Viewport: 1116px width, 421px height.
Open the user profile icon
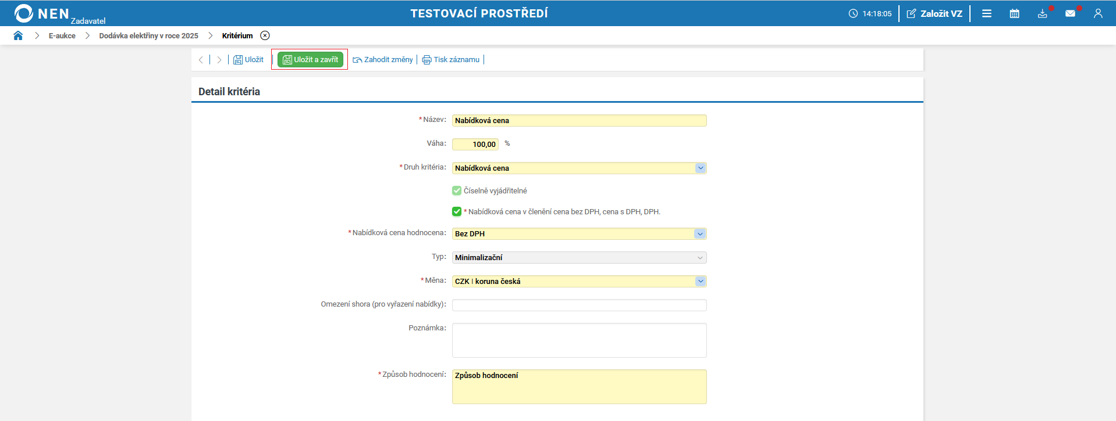[x=1098, y=13]
